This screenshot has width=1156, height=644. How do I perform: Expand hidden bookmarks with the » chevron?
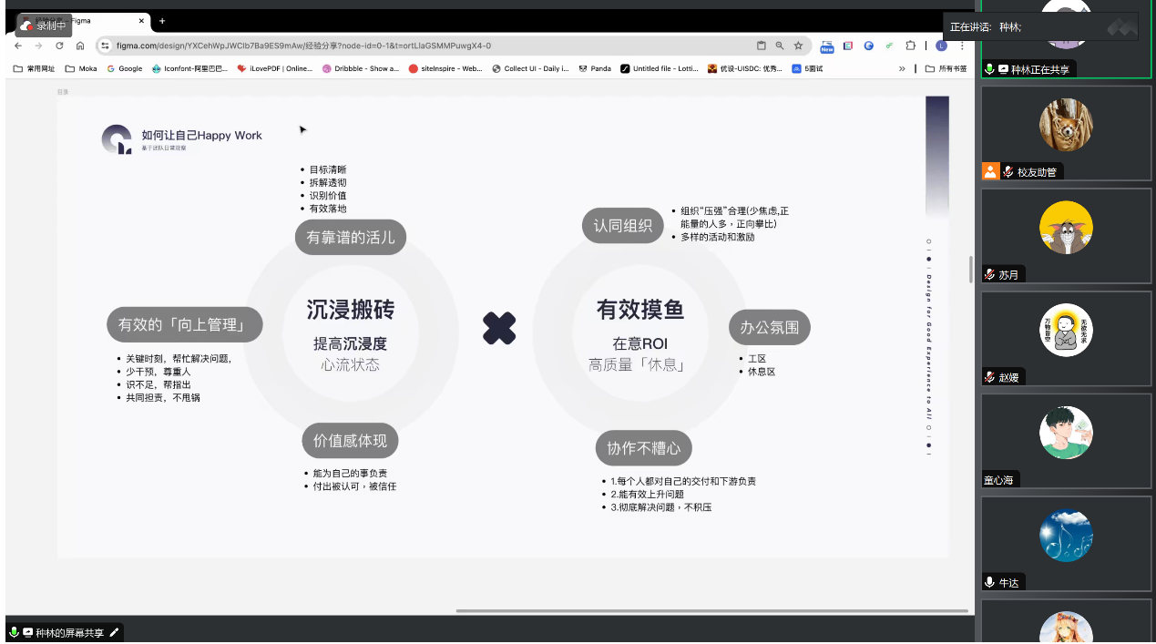(x=902, y=67)
